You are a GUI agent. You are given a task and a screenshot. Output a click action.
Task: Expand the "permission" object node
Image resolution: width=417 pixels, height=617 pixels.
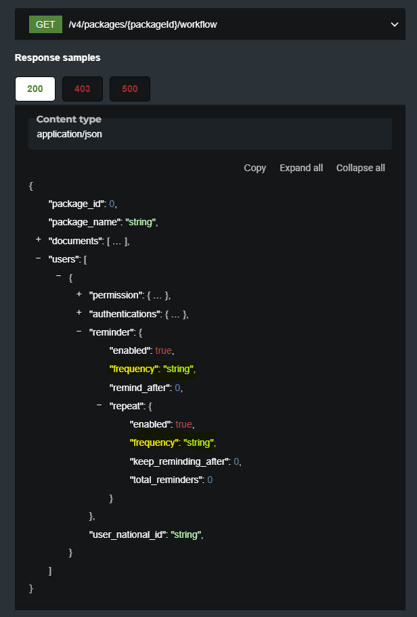[x=79, y=295]
